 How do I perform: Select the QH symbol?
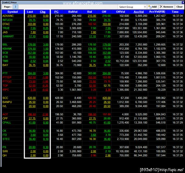[5, 155]
